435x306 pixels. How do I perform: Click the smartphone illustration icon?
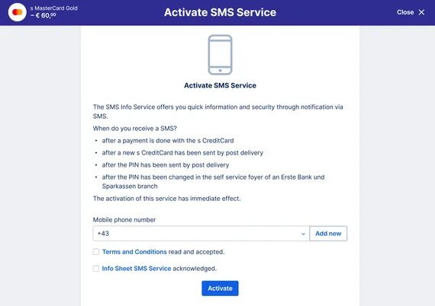tap(220, 55)
